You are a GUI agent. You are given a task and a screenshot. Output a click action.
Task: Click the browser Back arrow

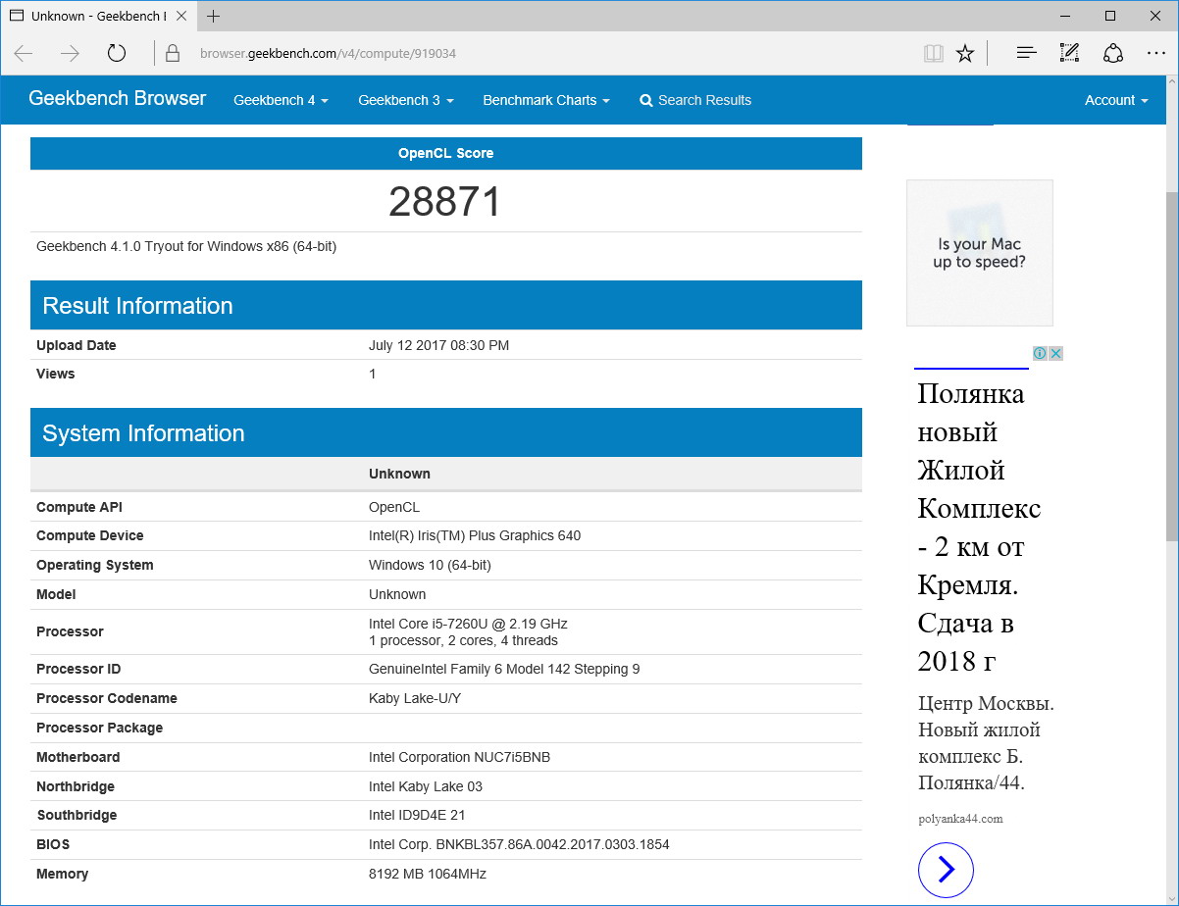tap(24, 53)
